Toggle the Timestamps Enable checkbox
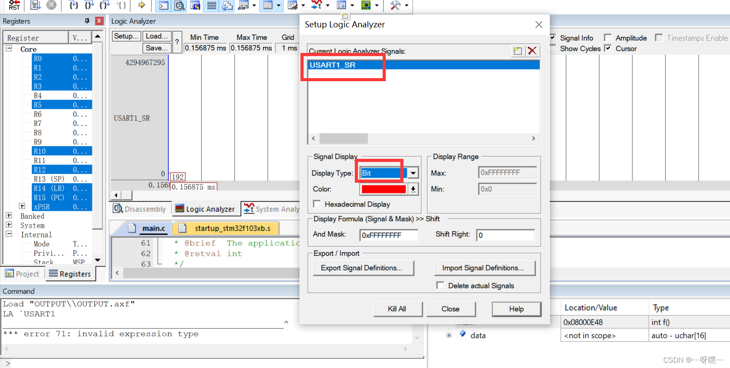The image size is (730, 368). [x=659, y=38]
